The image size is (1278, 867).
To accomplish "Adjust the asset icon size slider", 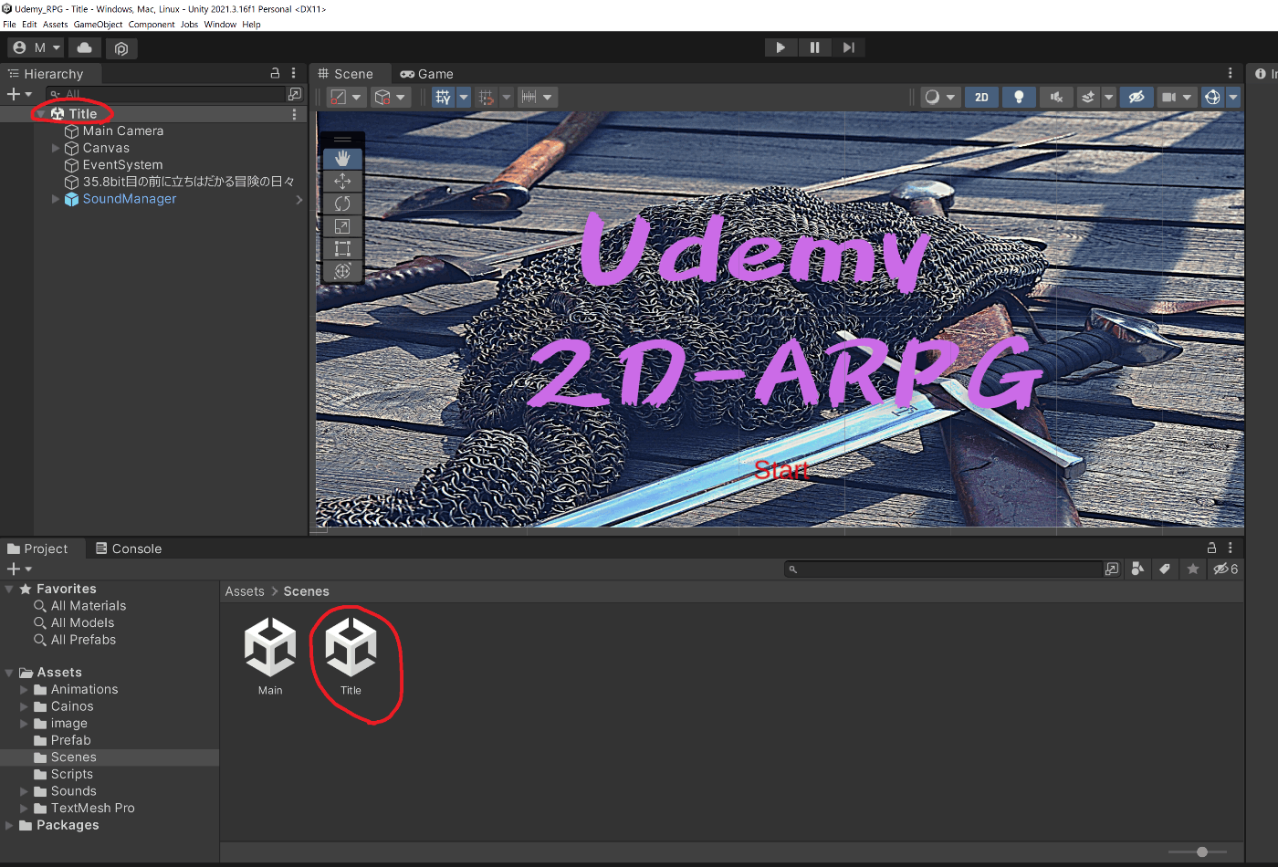I will (x=1202, y=851).
